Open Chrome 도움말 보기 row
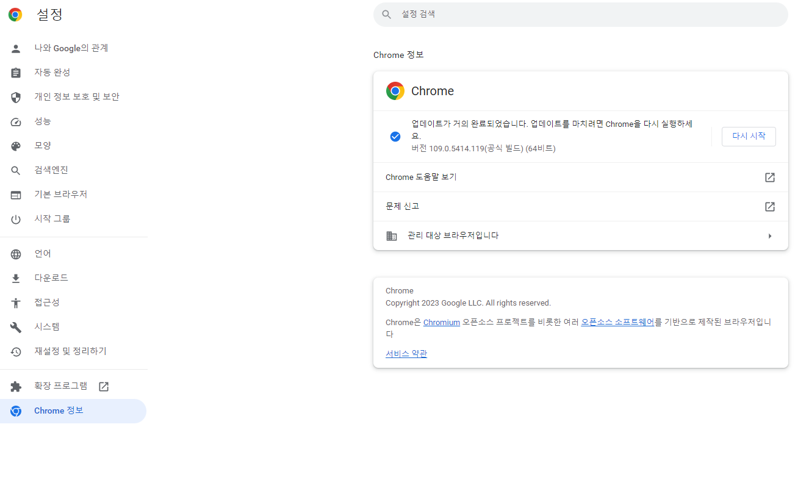Screen dimensions: 809x488 click(x=581, y=178)
